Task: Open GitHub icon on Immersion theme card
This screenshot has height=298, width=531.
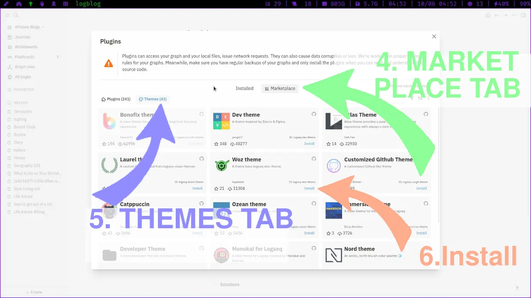Action: coord(426,204)
